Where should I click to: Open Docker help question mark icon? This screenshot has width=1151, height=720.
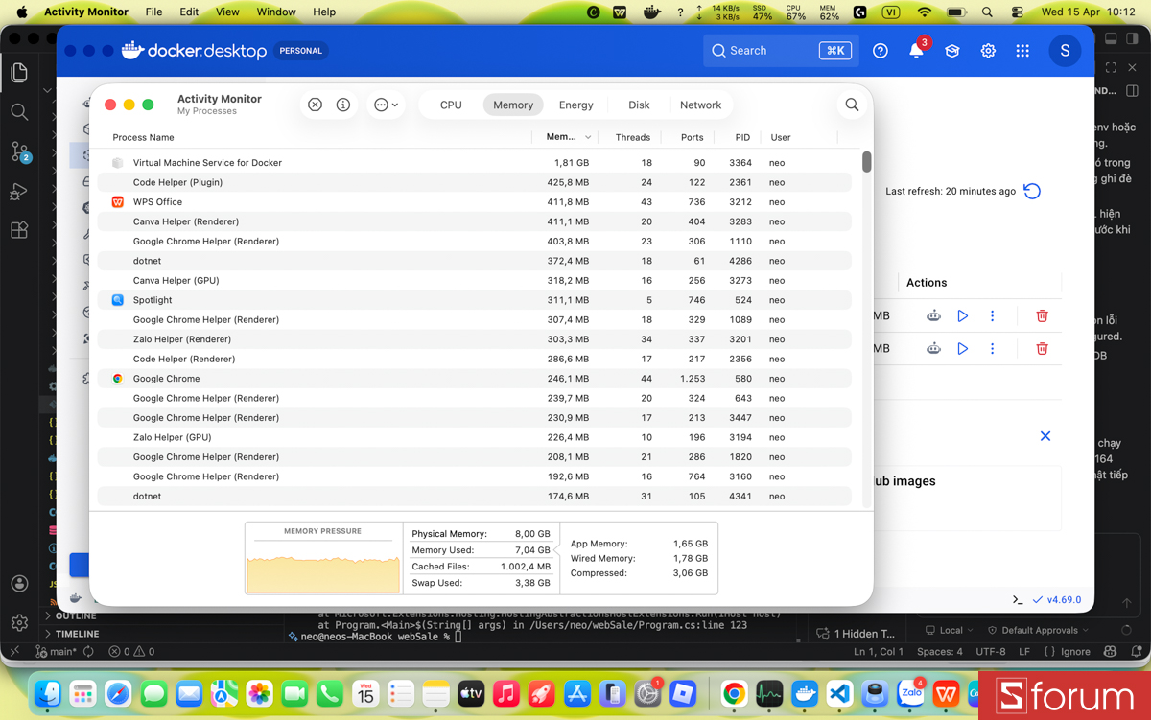[880, 51]
